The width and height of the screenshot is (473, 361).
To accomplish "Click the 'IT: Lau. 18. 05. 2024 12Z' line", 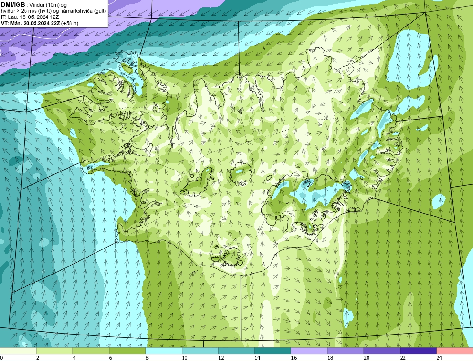I will [x=29, y=17].
